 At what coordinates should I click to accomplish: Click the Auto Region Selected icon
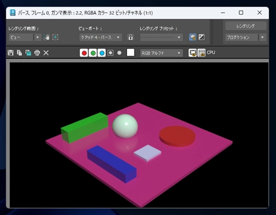coord(55,37)
